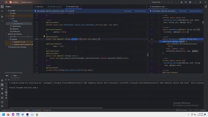Clear console output with trash icon

click(x=6, y=98)
